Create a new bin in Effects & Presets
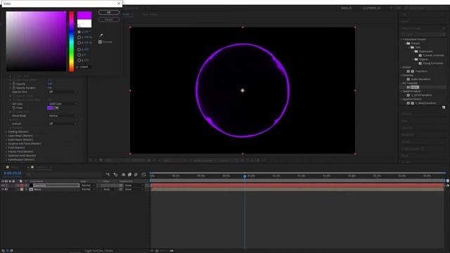Viewport: 450px width, 253px height. coord(444,108)
